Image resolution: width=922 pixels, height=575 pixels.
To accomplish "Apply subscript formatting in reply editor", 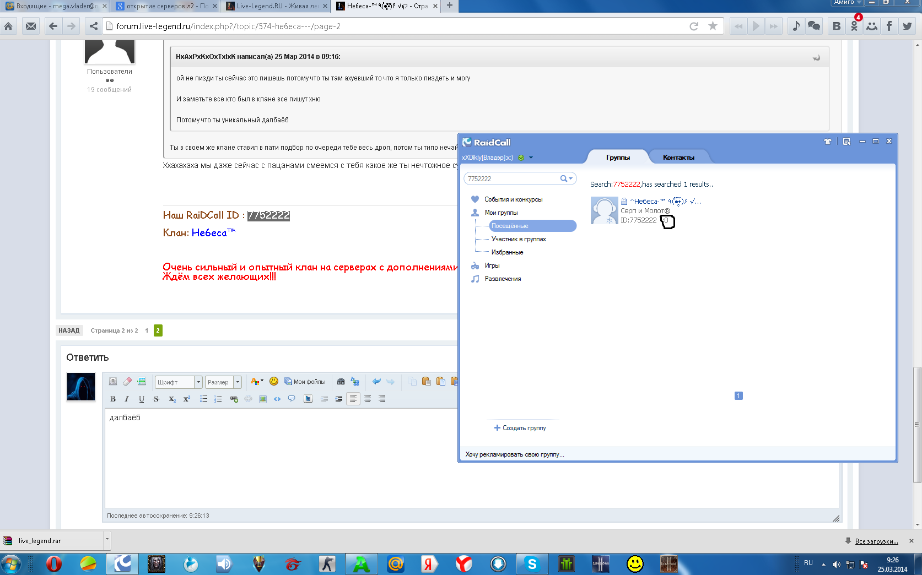I will tap(172, 399).
